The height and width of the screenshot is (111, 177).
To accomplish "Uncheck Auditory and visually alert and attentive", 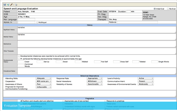I will click(22, 101).
